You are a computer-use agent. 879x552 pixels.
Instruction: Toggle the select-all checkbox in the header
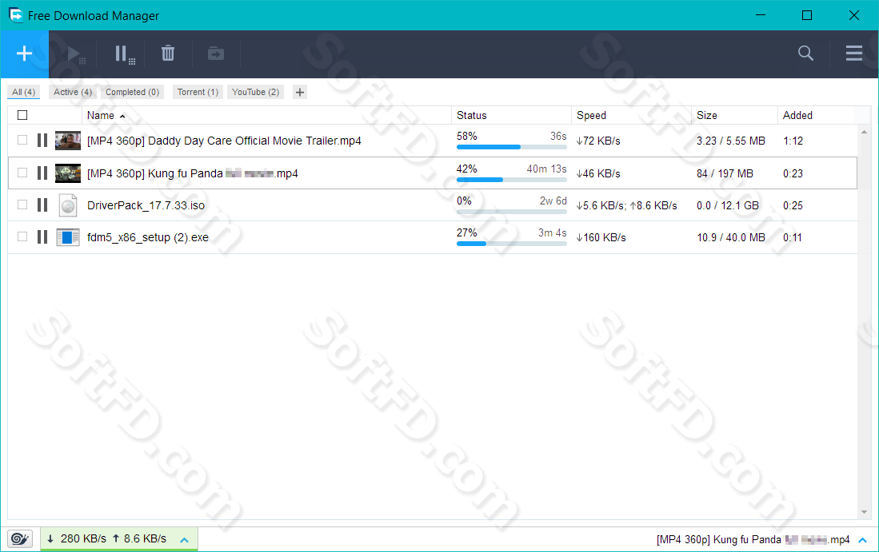click(22, 115)
